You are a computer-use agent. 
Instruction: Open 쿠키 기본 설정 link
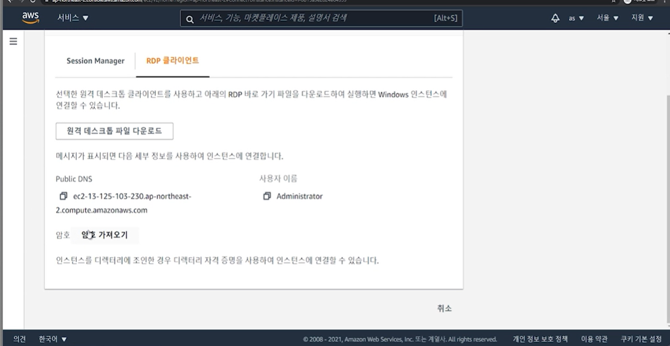point(641,339)
